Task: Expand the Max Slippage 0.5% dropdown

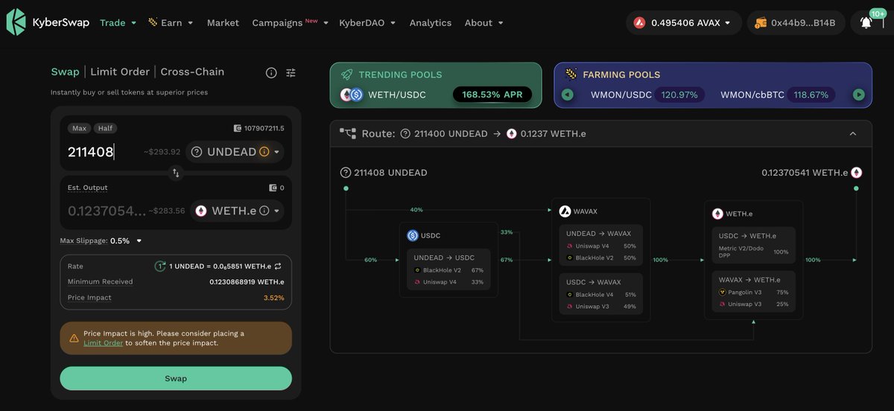Action: [x=125, y=240]
